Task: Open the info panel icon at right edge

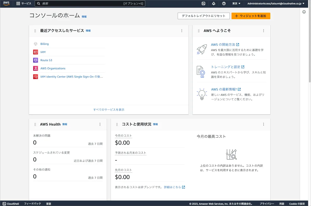Action: [x=304, y=12]
